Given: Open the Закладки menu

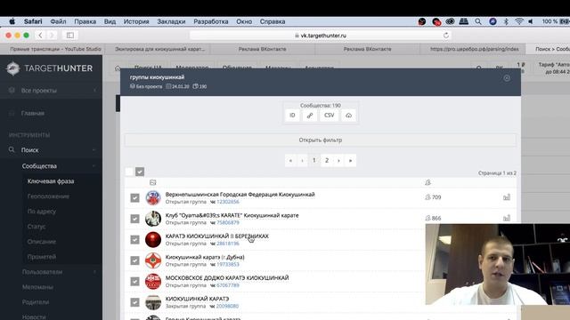Looking at the screenshot, I should [x=171, y=21].
